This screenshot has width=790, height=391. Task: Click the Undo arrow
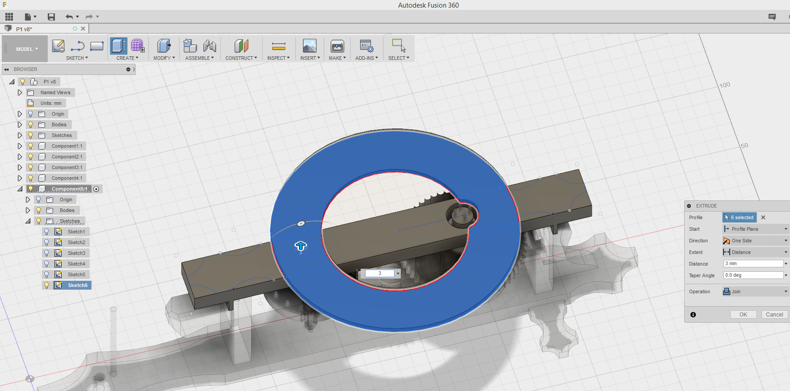(x=69, y=17)
